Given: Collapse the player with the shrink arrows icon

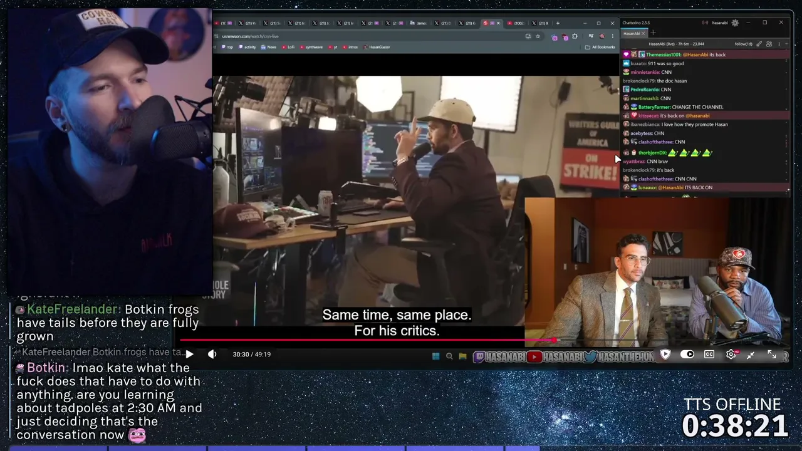Looking at the screenshot, I should coord(751,355).
